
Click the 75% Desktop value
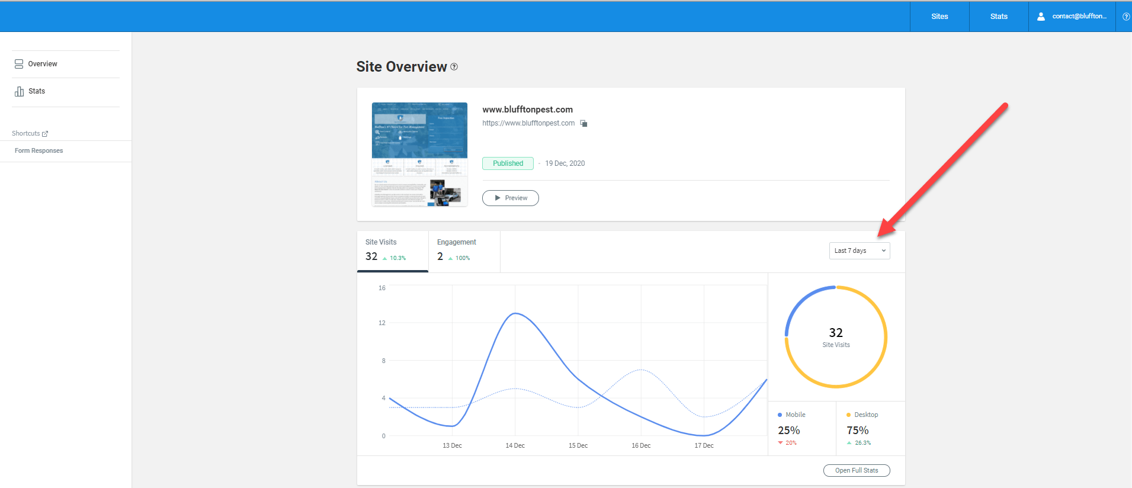click(x=858, y=431)
